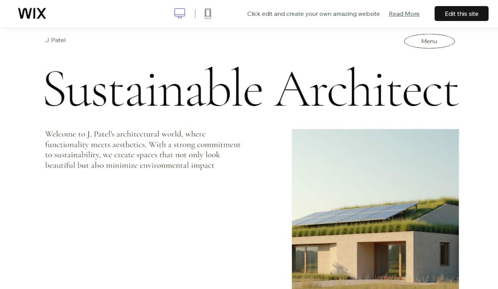Select the Menu item in the header
The width and height of the screenshot is (498, 289).
click(429, 41)
